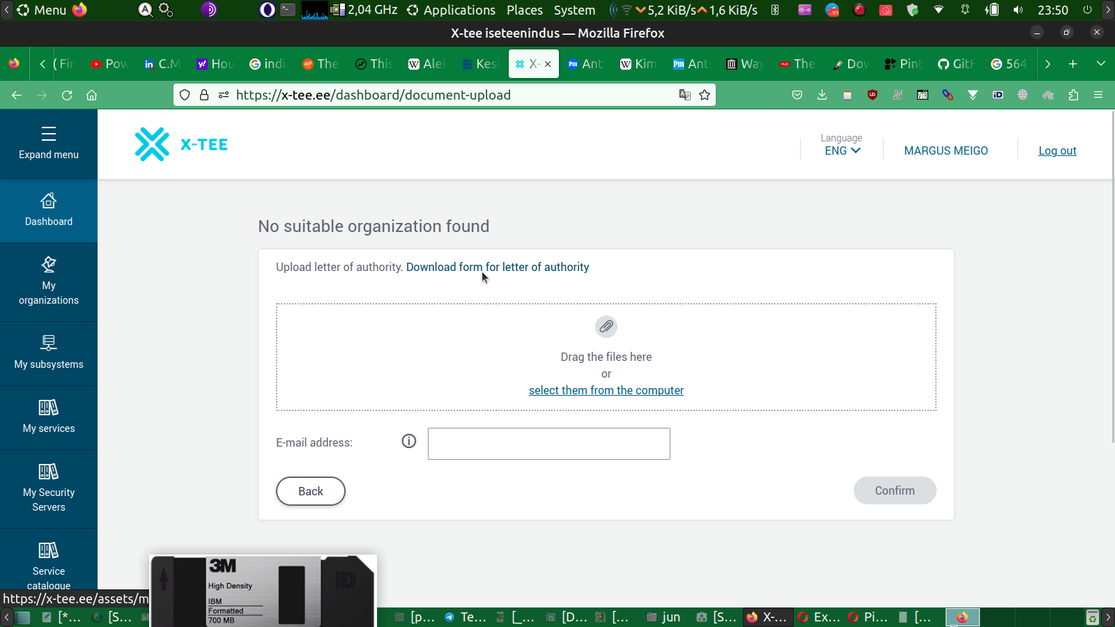The width and height of the screenshot is (1115, 627).
Task: Focus the E-mail address input field
Action: click(x=549, y=444)
